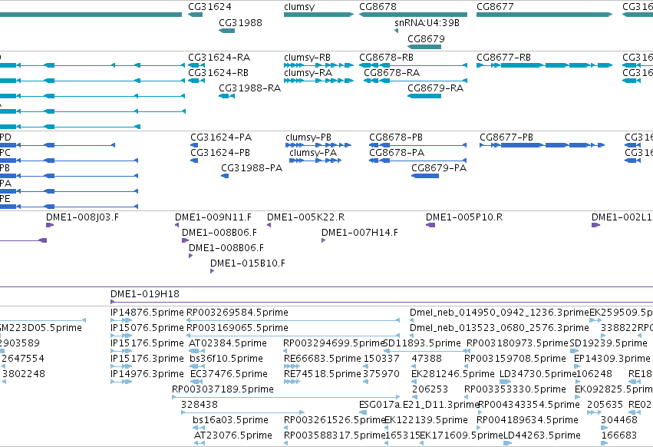Select the DME1-015B10.F clone label

[x=248, y=263]
